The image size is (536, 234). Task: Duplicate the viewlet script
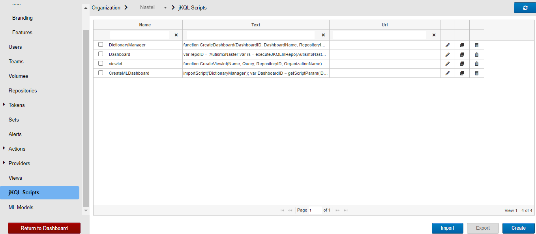[x=462, y=64]
